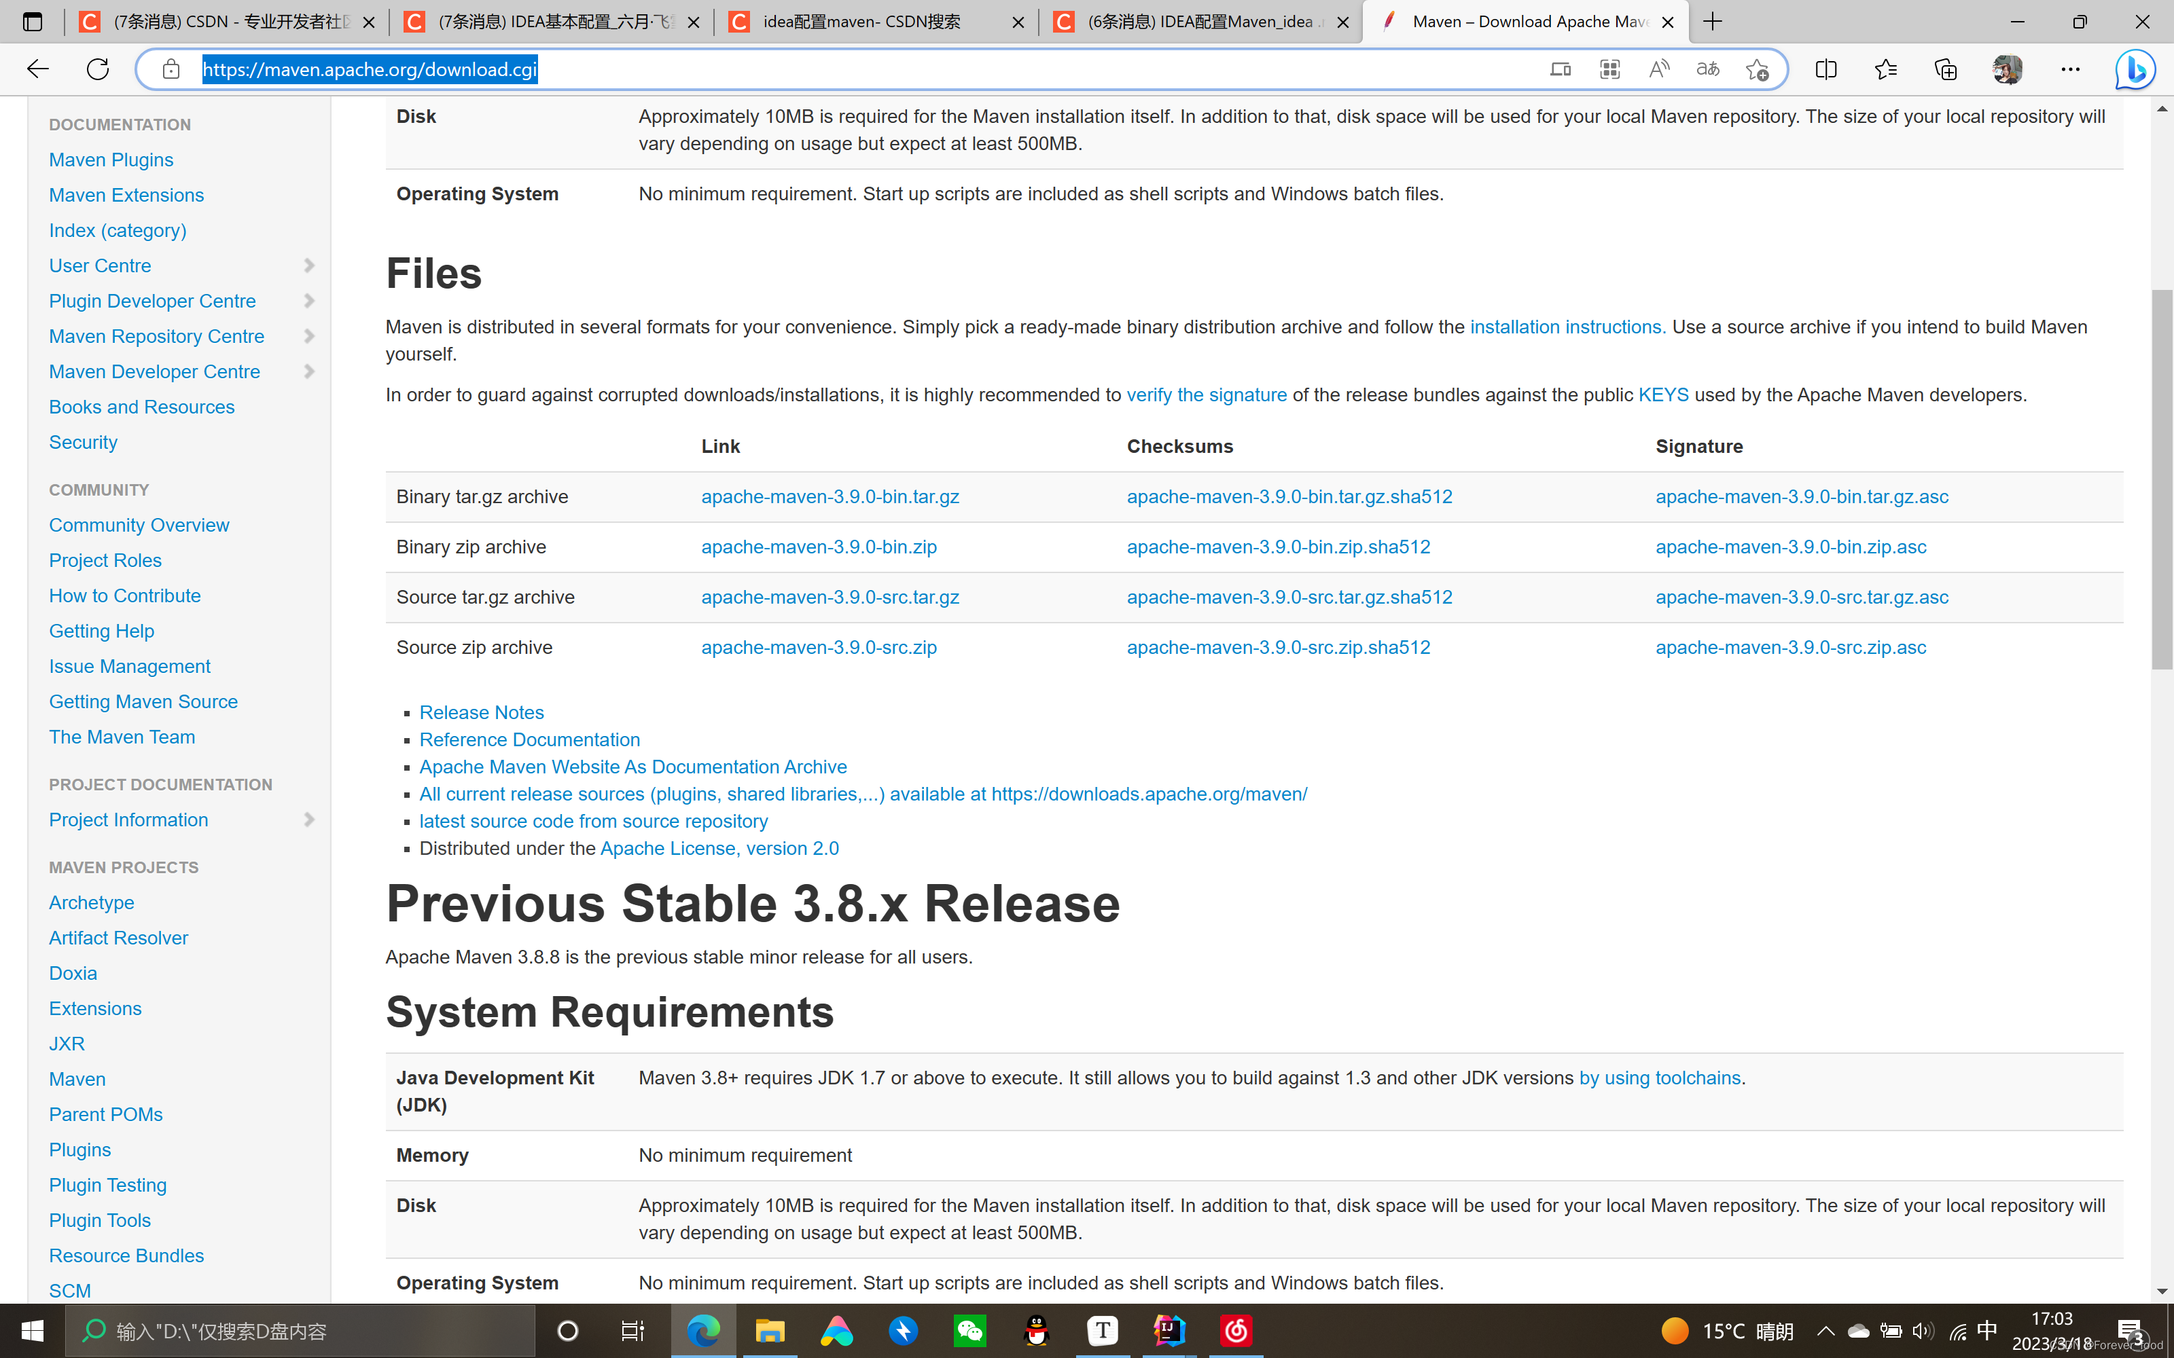2174x1358 pixels.
Task: Open the app-available icon in address bar
Action: [x=1609, y=69]
